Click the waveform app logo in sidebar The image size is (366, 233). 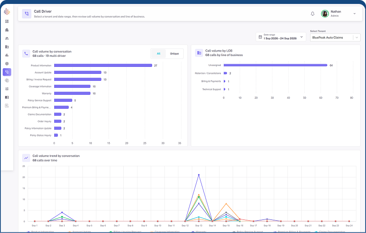7,11
